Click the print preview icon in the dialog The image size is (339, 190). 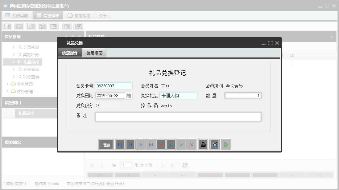(214, 144)
